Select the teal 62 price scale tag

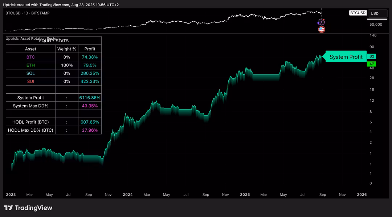point(371,57)
